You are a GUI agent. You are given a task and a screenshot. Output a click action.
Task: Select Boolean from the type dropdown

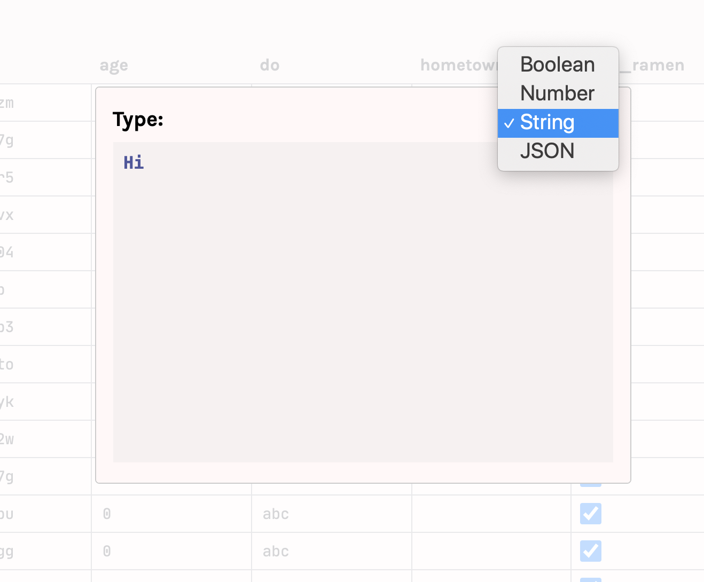[x=557, y=64]
